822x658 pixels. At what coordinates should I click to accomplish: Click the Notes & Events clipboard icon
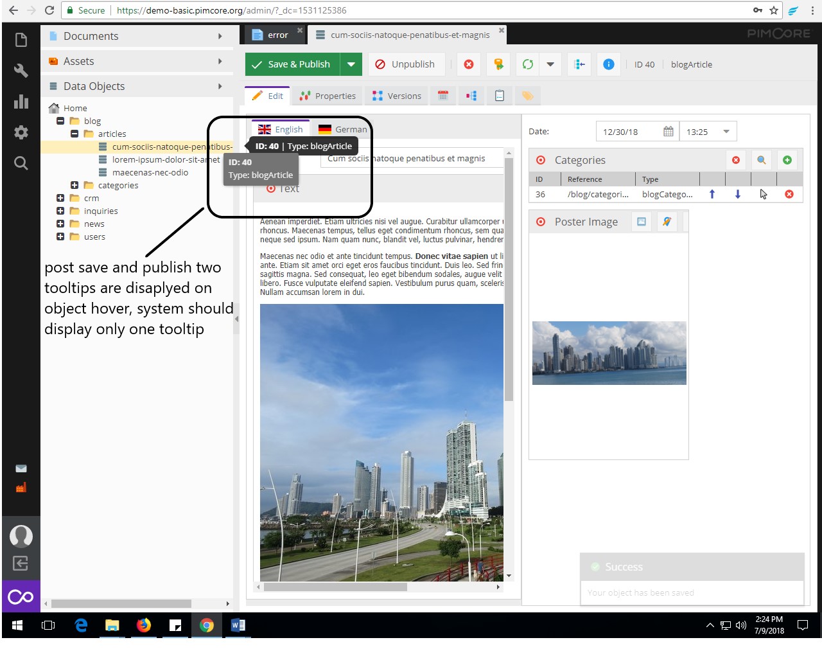coord(500,95)
